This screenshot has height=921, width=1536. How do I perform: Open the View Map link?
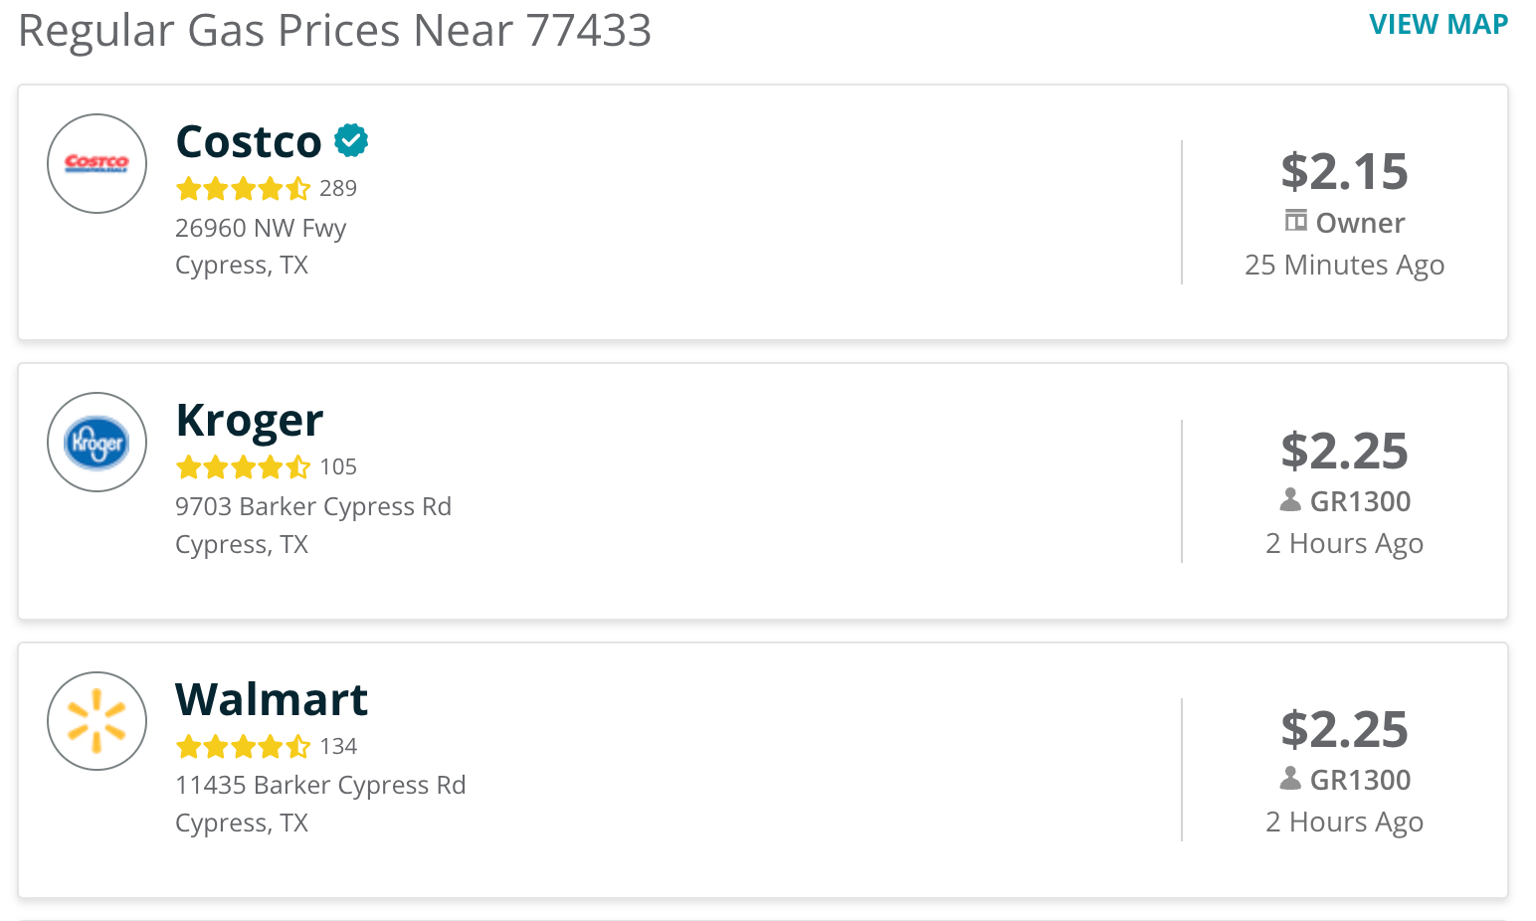point(1438,24)
